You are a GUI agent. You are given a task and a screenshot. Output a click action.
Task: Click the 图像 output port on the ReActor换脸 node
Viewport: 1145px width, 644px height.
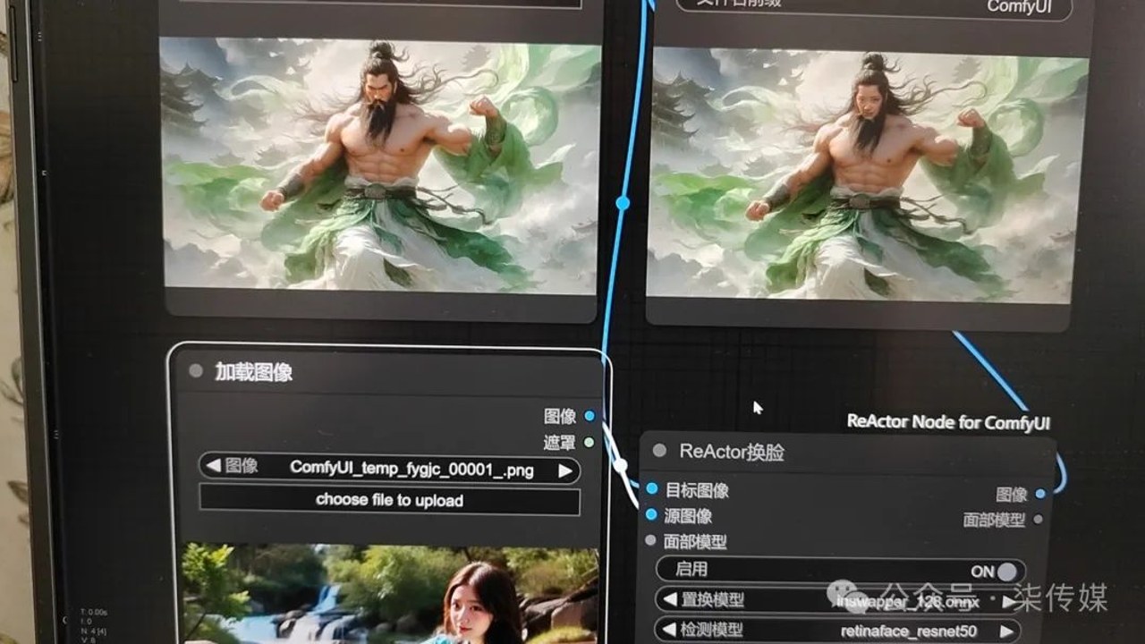click(1039, 493)
